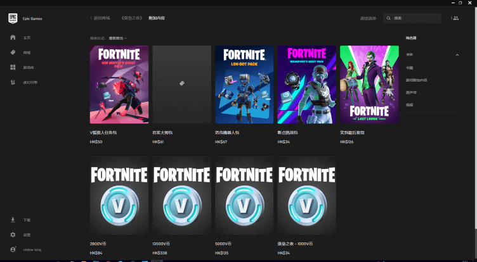
Task: Focus the 搜索 search field
Action: click(x=412, y=18)
